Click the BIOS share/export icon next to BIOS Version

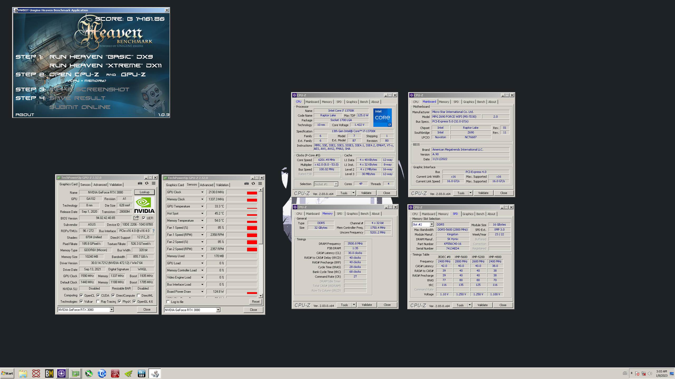point(136,218)
